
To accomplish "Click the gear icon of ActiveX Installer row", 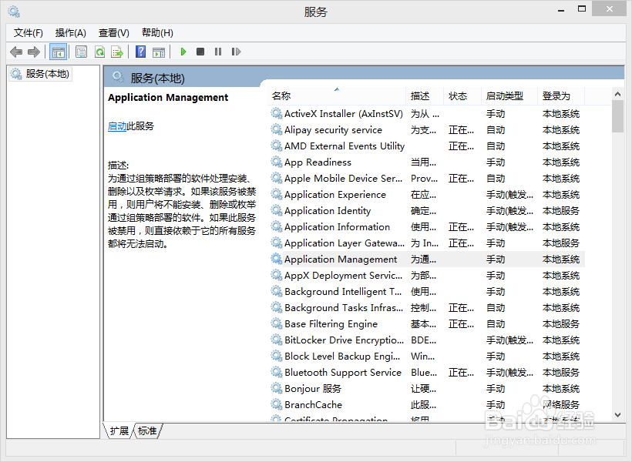I will 277,113.
